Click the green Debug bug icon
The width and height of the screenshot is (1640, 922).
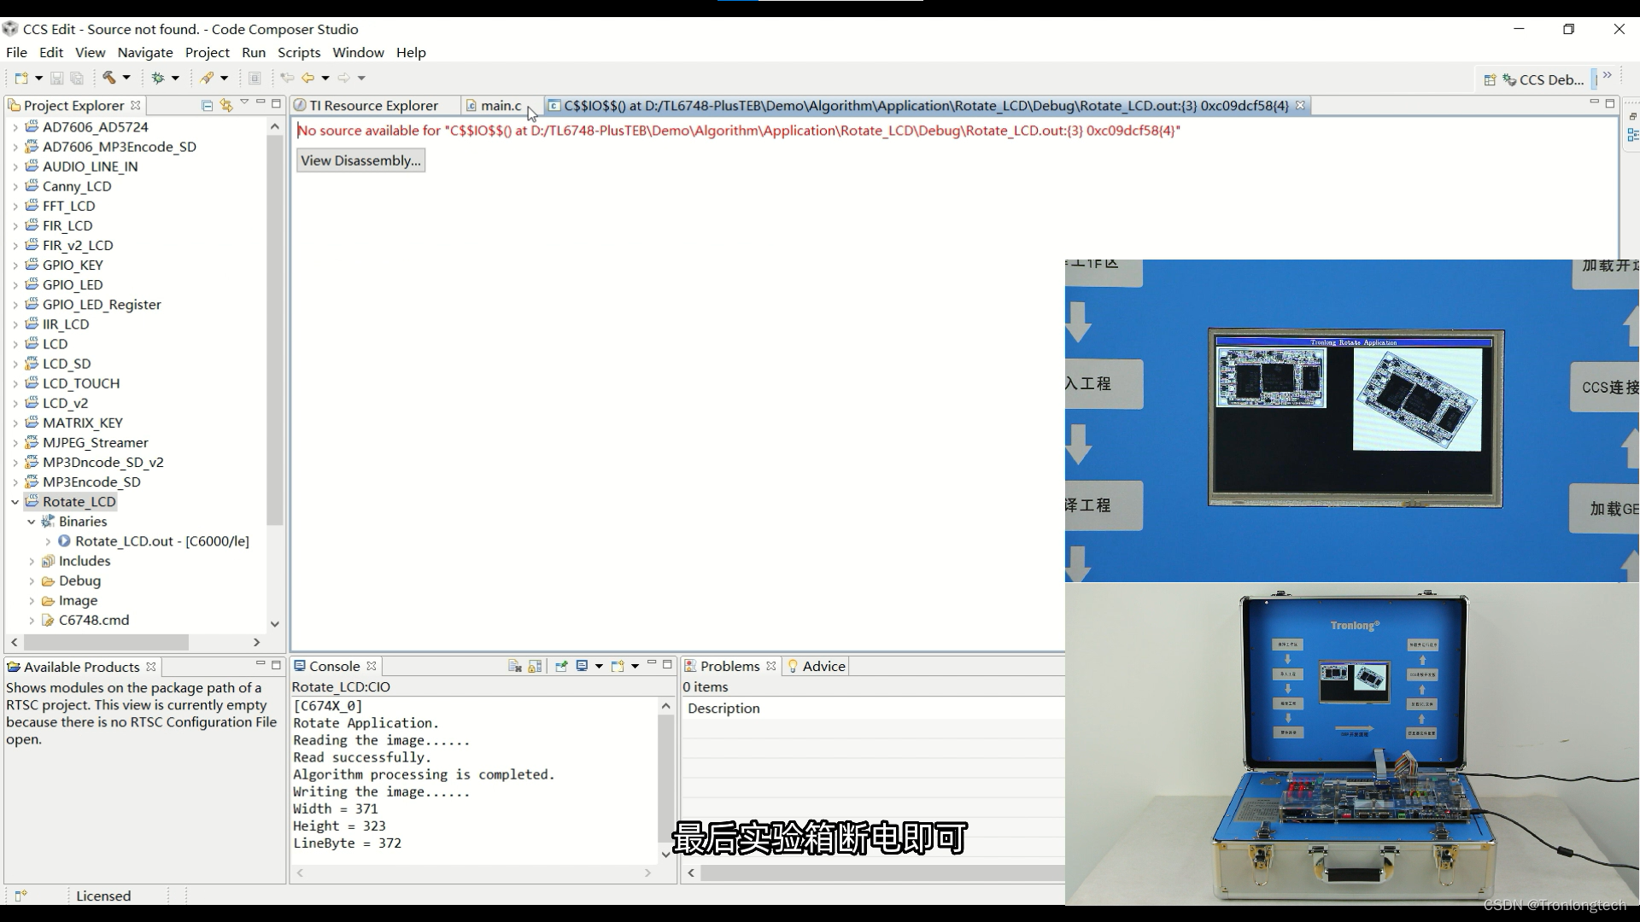pyautogui.click(x=158, y=78)
